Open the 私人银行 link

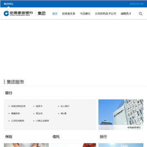[65, 106]
